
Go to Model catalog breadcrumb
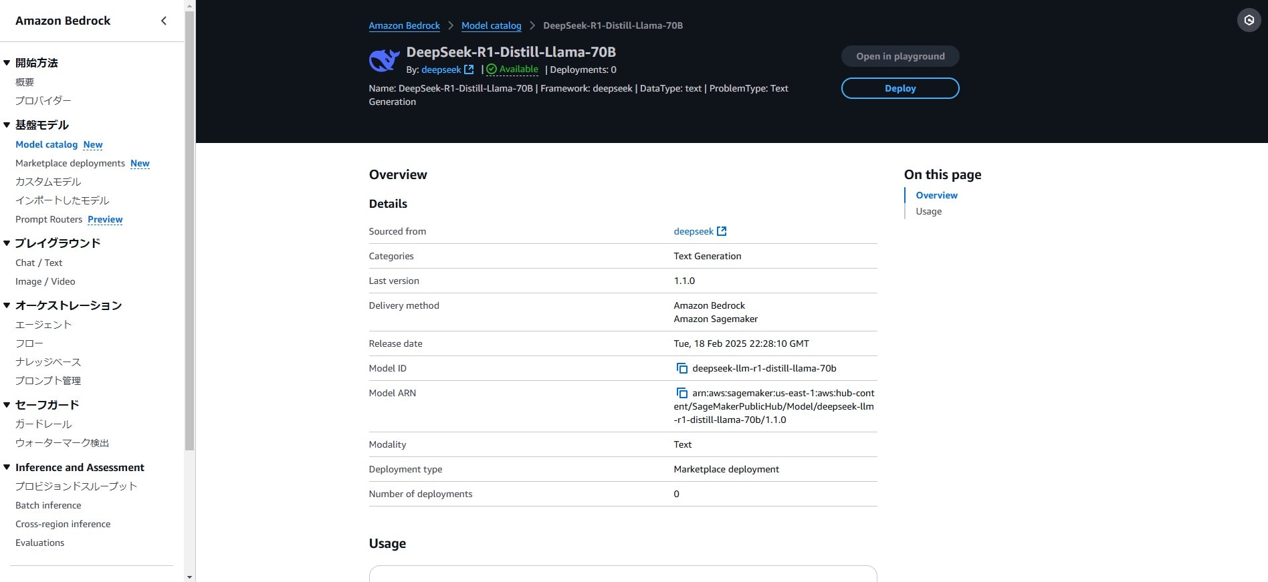pos(491,25)
